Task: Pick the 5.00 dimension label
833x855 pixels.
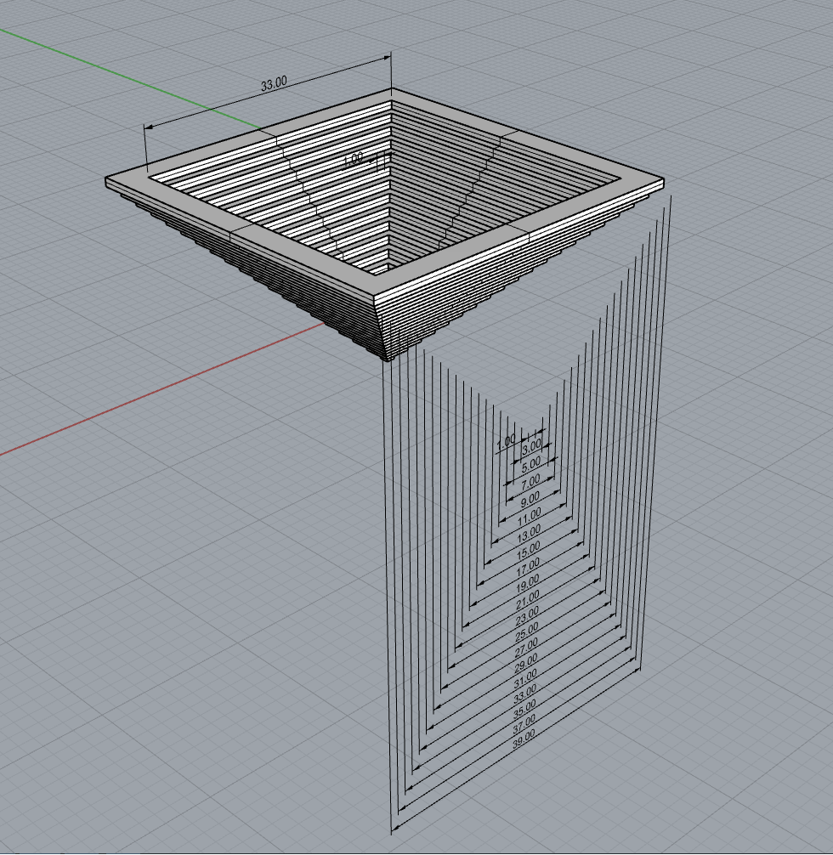Action: [x=530, y=464]
